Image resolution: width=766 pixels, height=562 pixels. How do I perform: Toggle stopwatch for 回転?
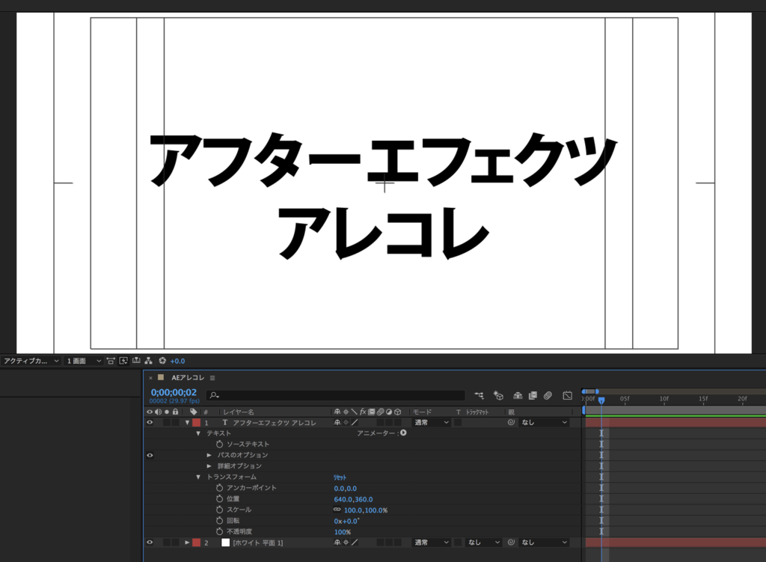point(219,520)
